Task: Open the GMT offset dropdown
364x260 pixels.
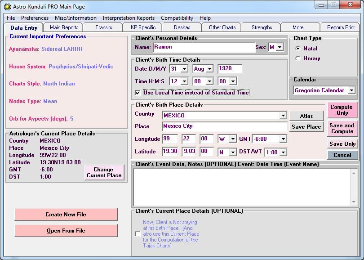Action: (x=283, y=139)
